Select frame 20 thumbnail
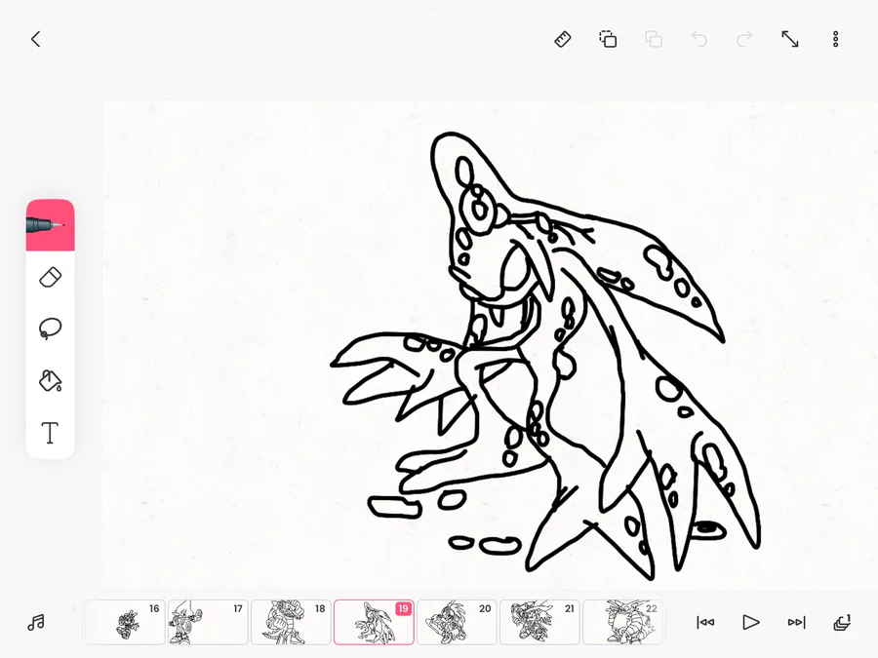Viewport: 878px width, 658px height. (x=457, y=622)
